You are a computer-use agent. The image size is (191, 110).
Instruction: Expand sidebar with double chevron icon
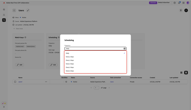coord(4,107)
